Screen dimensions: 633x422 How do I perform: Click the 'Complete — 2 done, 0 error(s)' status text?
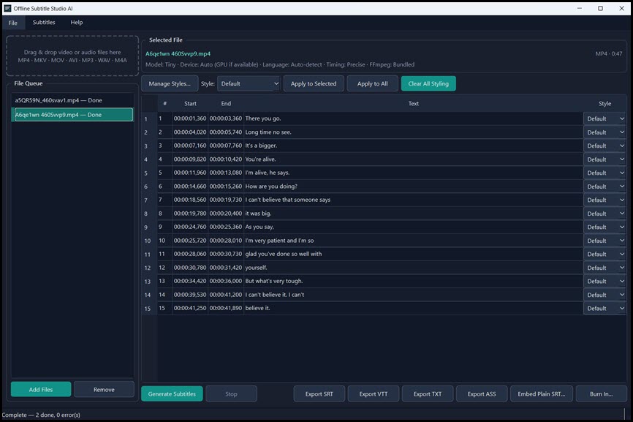point(41,415)
